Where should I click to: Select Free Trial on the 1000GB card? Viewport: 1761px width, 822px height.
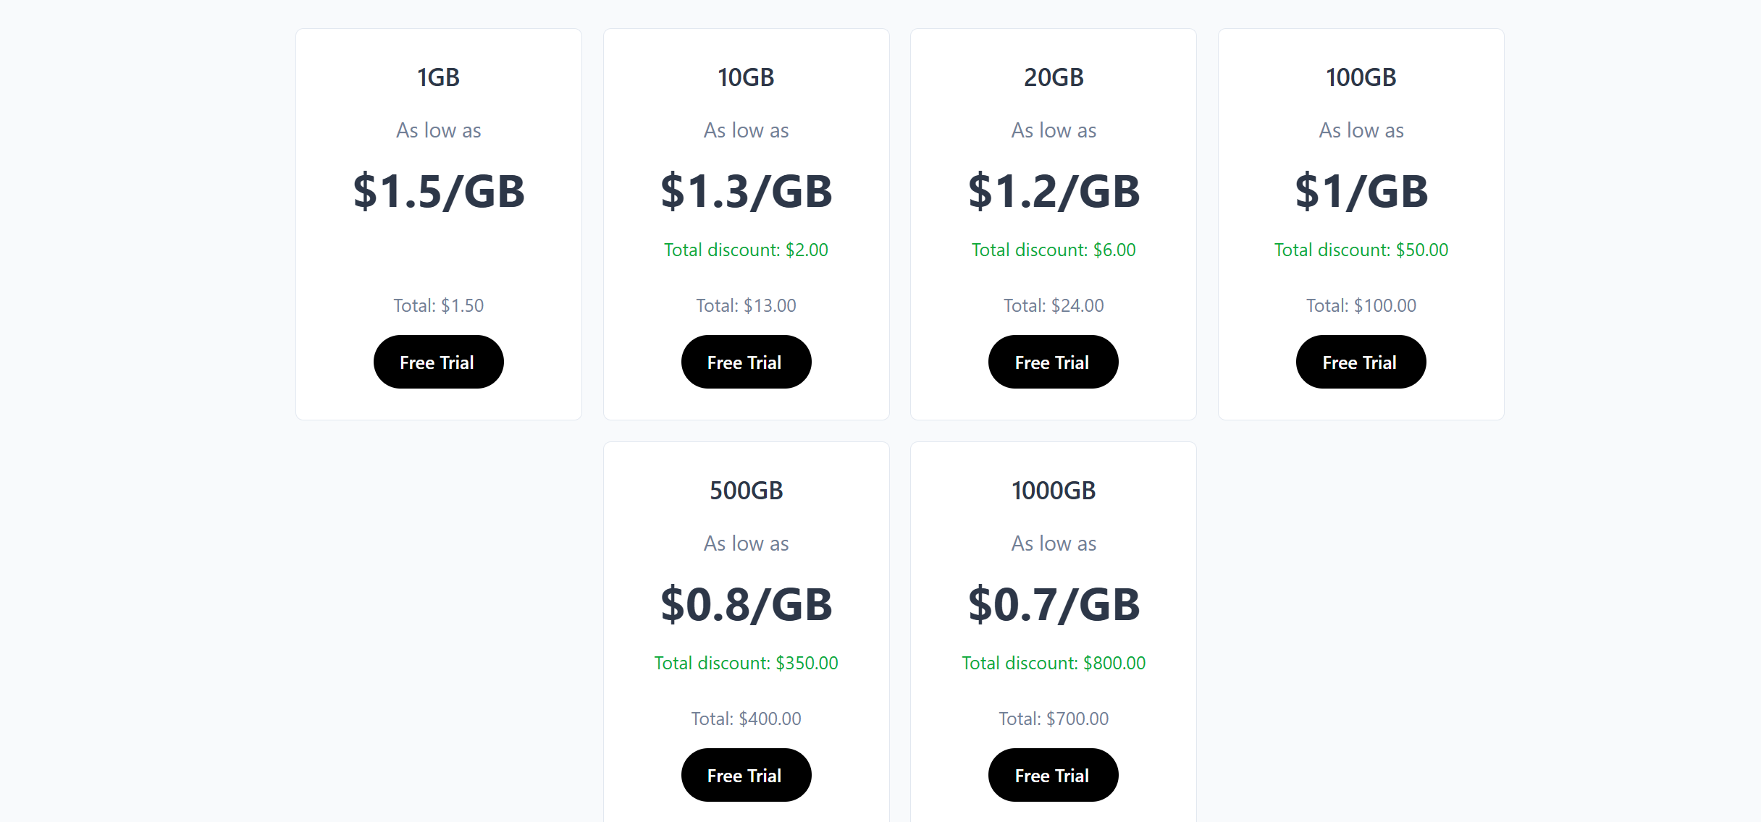pyautogui.click(x=1053, y=775)
